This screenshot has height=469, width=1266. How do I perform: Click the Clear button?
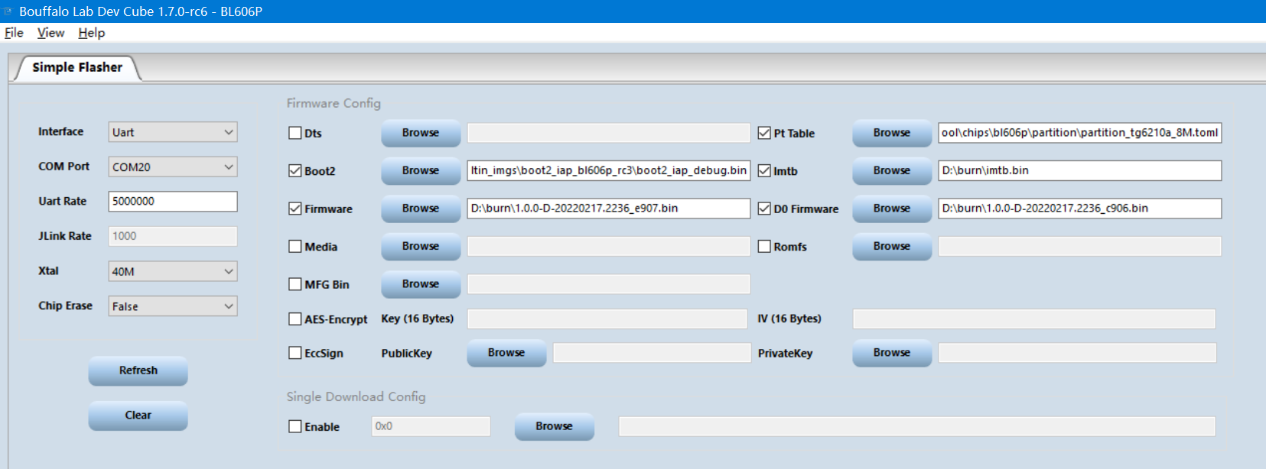pos(138,416)
